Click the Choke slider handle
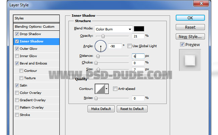The height and width of the screenshot is (135, 218). (96, 63)
